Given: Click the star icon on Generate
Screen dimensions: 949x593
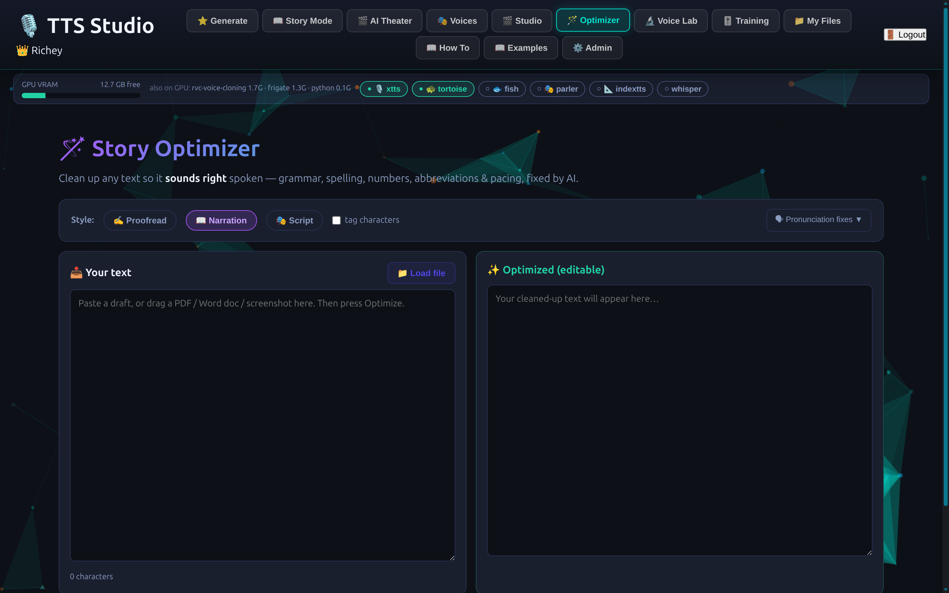Looking at the screenshot, I should pyautogui.click(x=202, y=21).
